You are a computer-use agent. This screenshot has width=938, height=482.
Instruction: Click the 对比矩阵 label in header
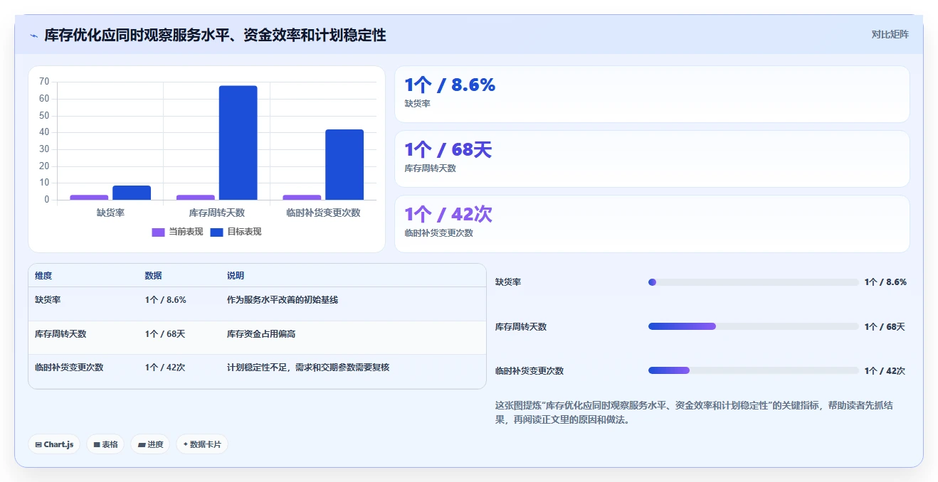tap(890, 34)
